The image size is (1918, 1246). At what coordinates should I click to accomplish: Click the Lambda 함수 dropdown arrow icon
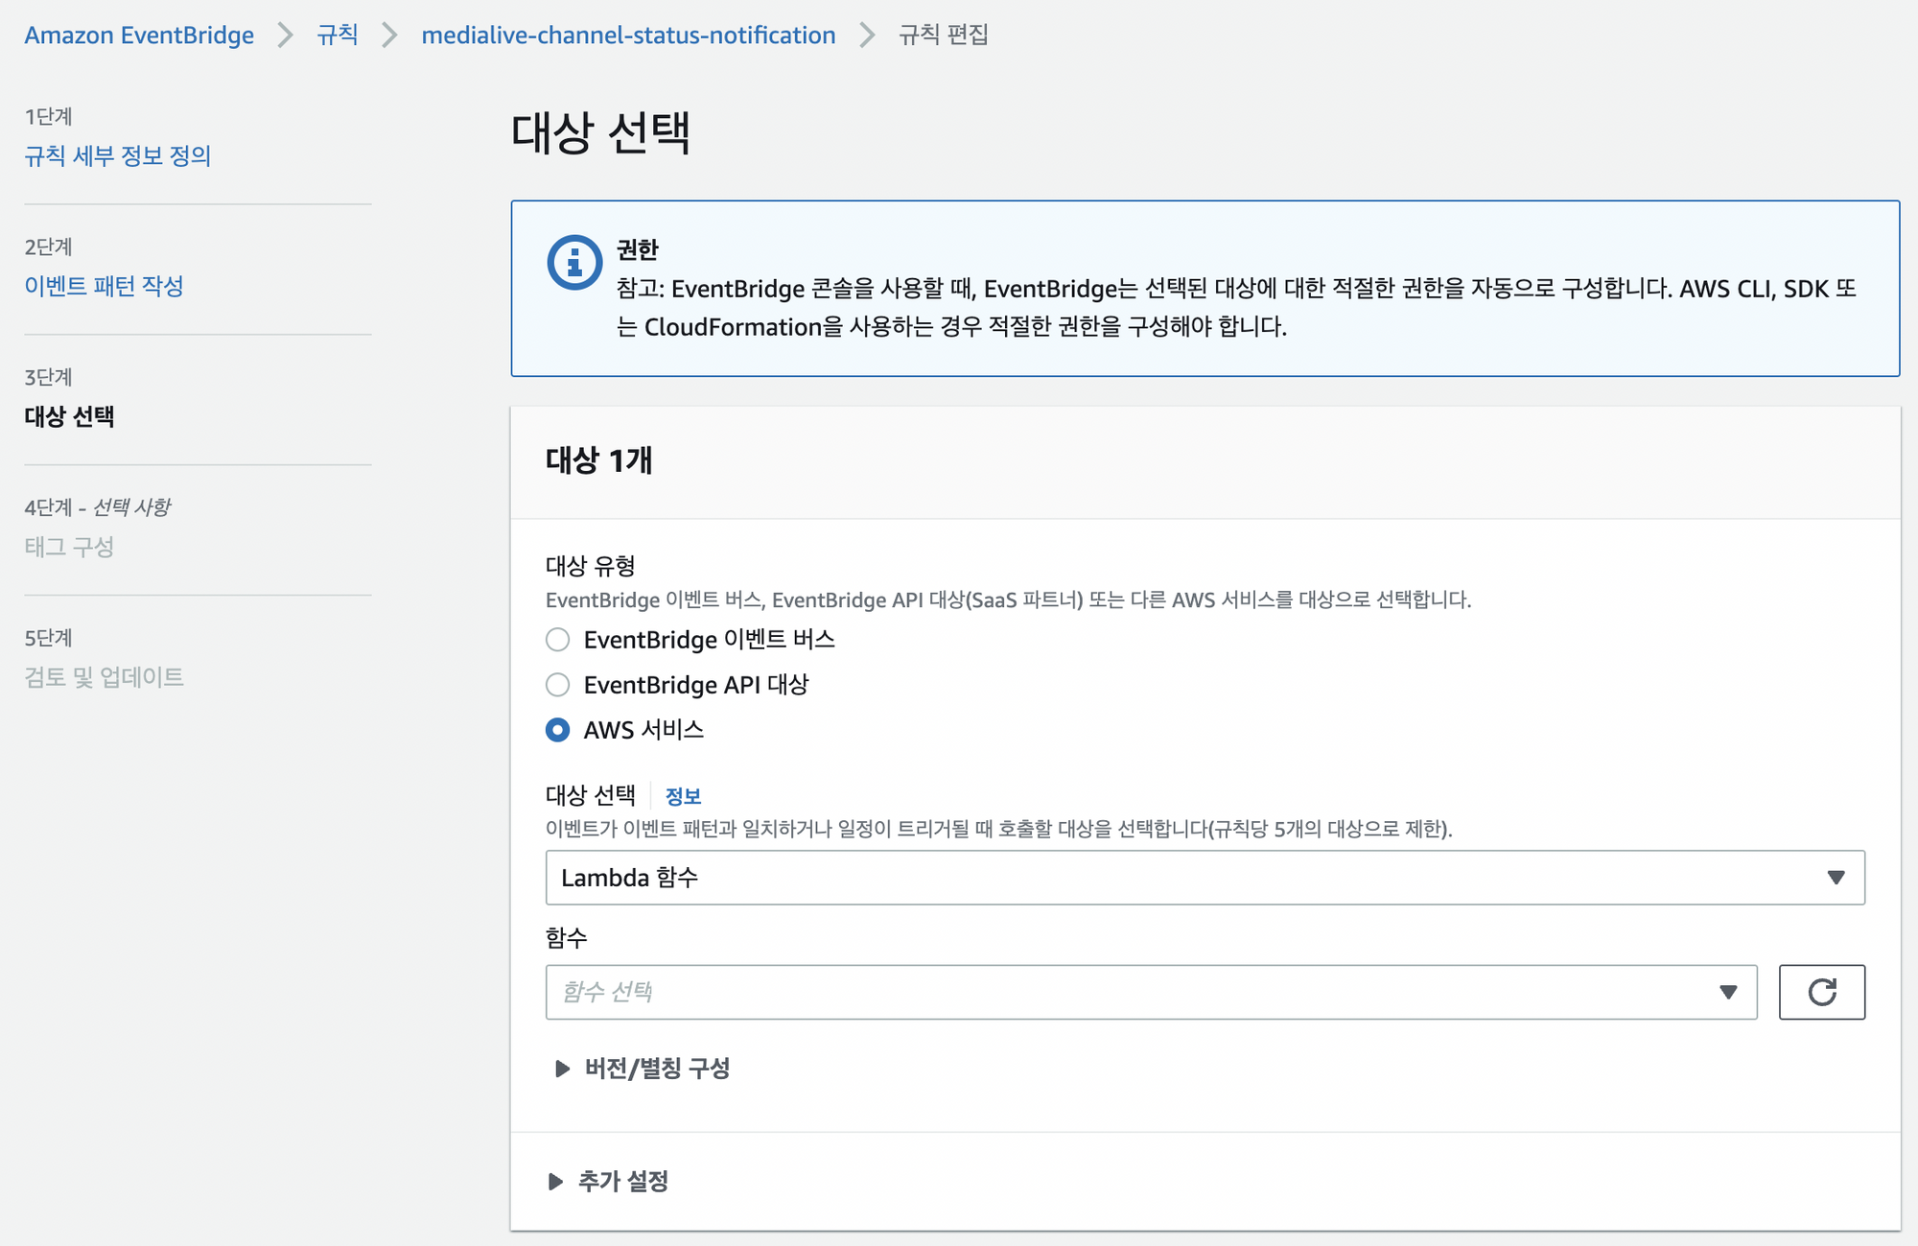pos(1836,878)
